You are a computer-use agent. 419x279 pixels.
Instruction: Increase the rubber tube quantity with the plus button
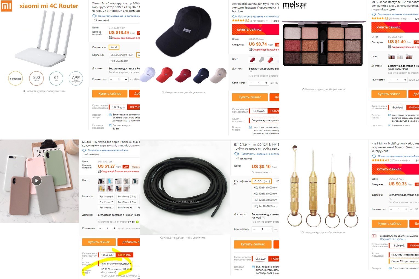pos(270,229)
